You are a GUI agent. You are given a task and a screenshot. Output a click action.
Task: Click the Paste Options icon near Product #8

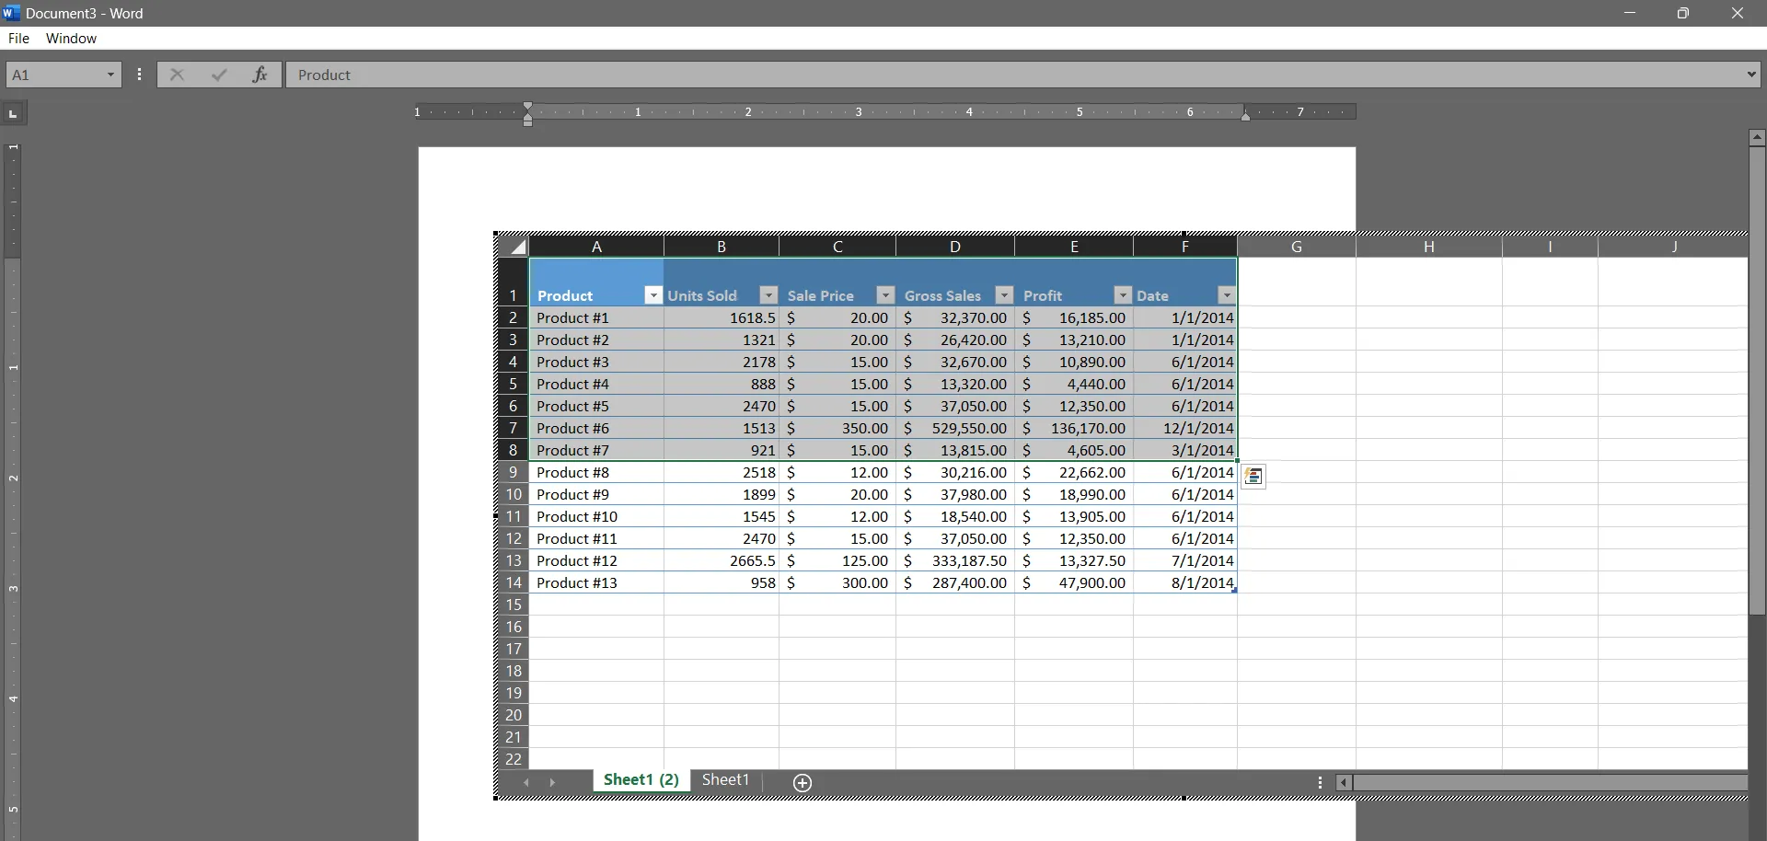pos(1253,477)
